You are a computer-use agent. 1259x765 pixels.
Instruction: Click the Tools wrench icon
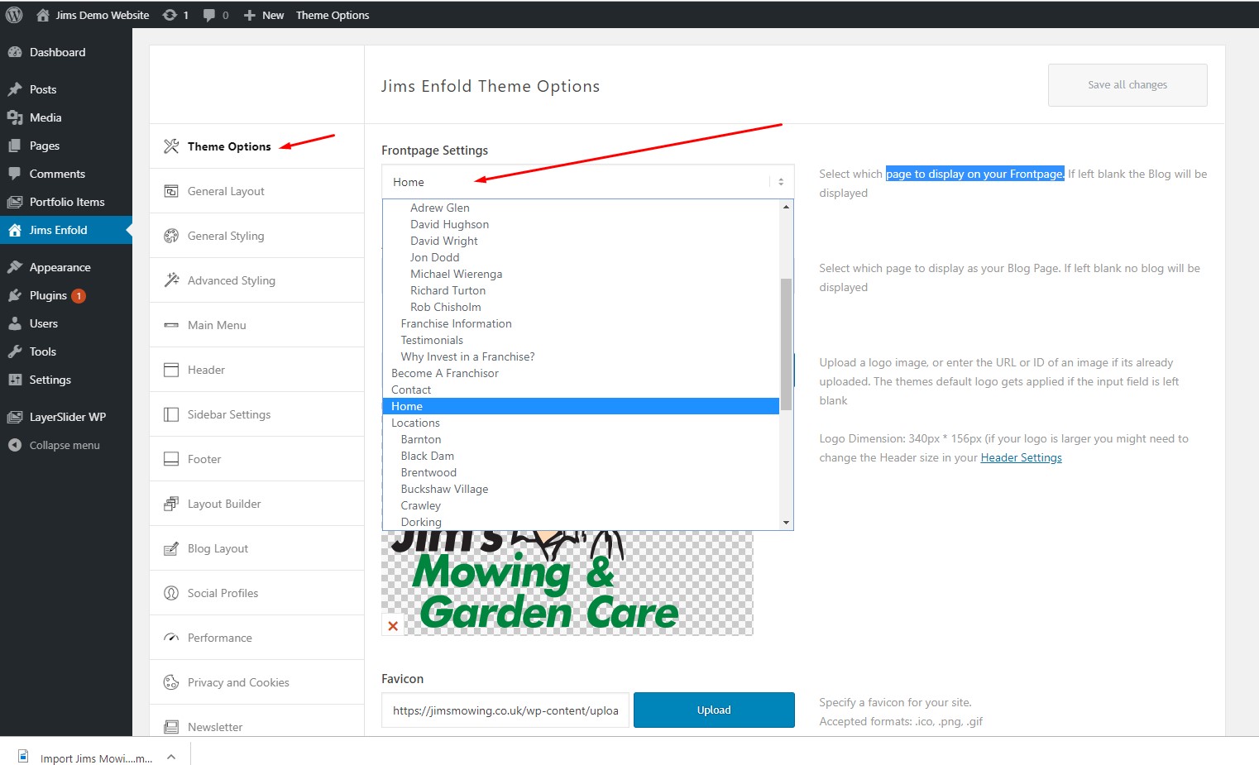[15, 351]
